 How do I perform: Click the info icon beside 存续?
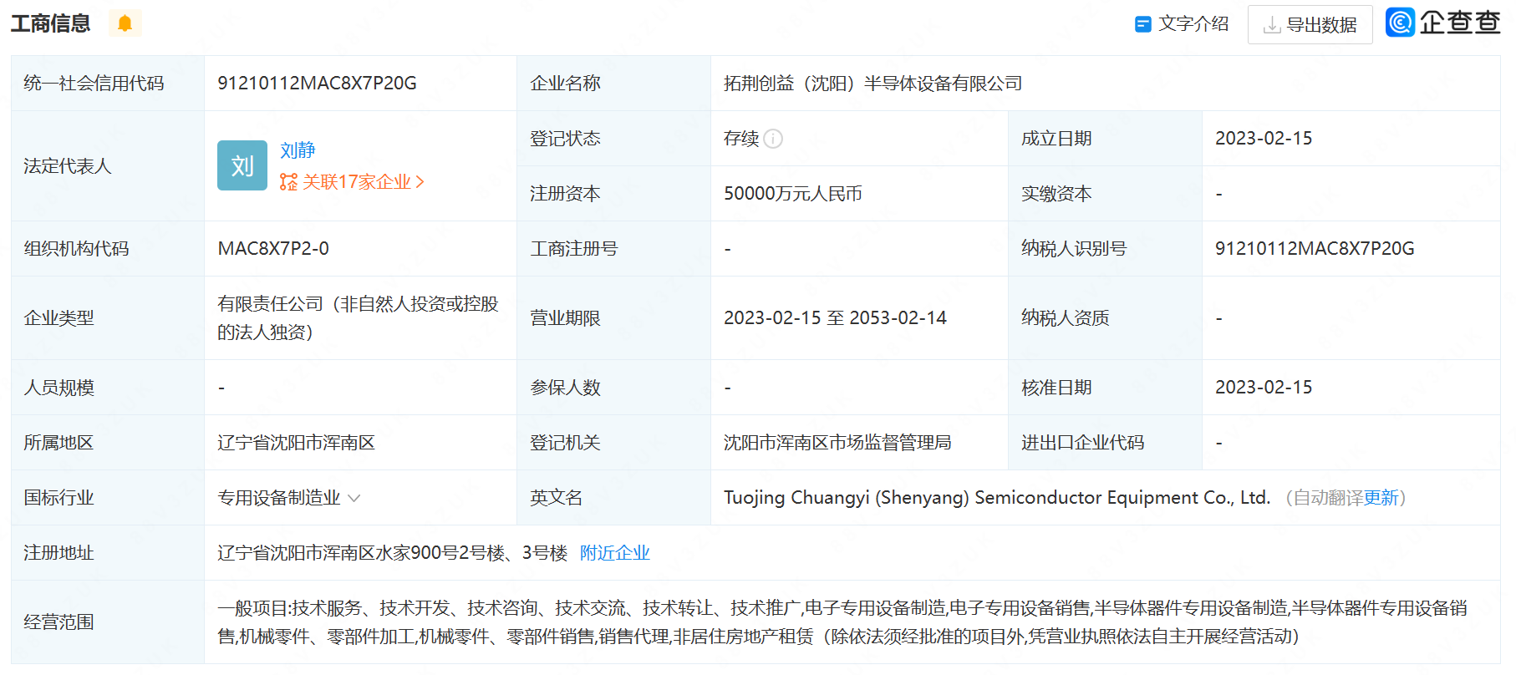tap(773, 139)
